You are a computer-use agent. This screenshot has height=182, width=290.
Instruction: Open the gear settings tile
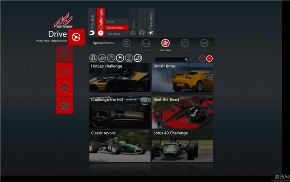point(65,88)
